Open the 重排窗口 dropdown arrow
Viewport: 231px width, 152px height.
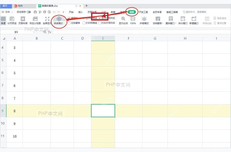tap(176, 23)
